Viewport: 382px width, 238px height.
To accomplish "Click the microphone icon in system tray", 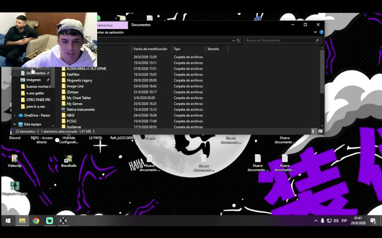I will pos(322,221).
